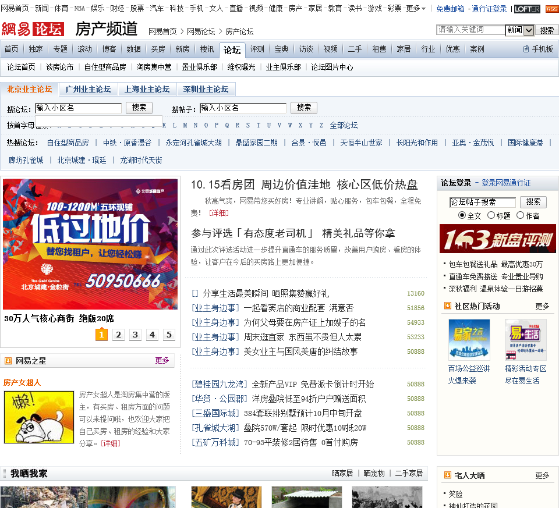The height and width of the screenshot is (508, 559).
Task: Focus the 请输入关键词 search field
Action: pos(470,30)
